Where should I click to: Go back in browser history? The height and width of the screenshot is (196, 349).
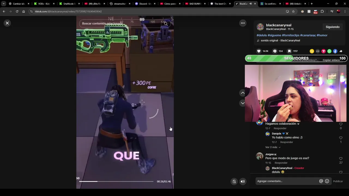point(4,11)
